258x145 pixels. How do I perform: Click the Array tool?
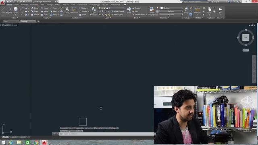54,14
